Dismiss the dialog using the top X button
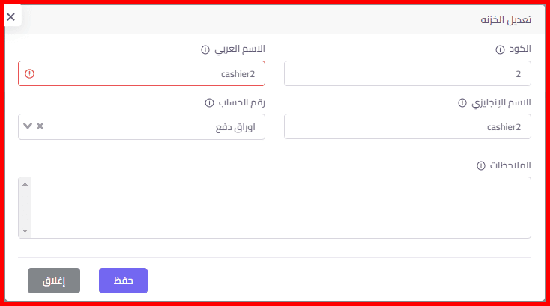Viewport: 550px width, 306px height. tap(10, 16)
